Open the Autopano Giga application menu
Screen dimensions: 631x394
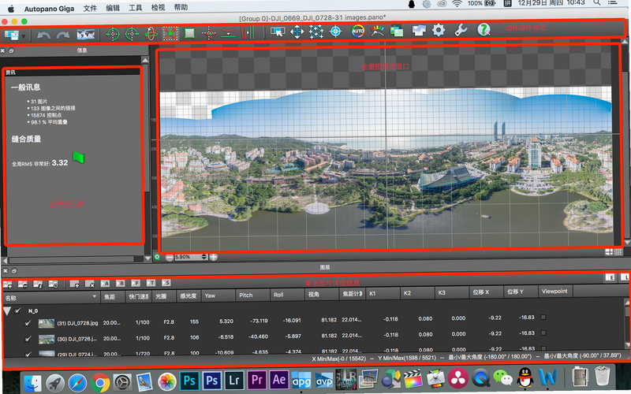[x=49, y=9]
